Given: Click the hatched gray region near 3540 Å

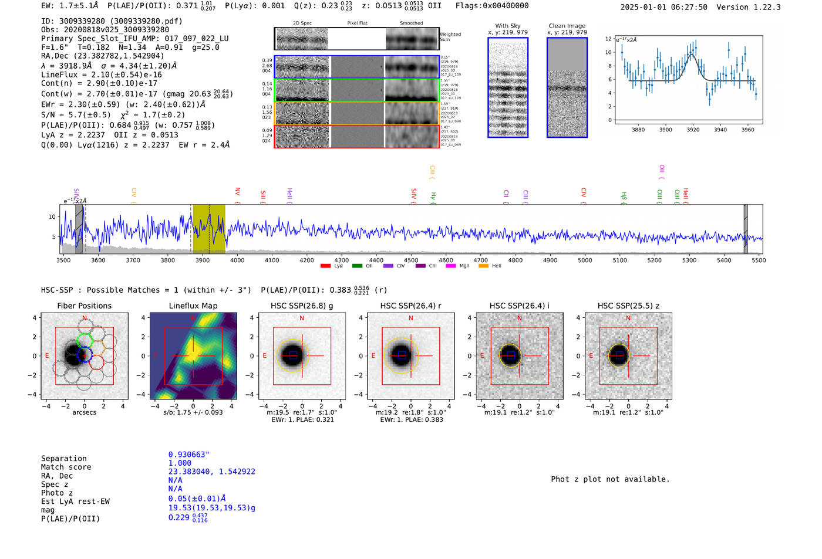Looking at the screenshot, I should point(79,229).
